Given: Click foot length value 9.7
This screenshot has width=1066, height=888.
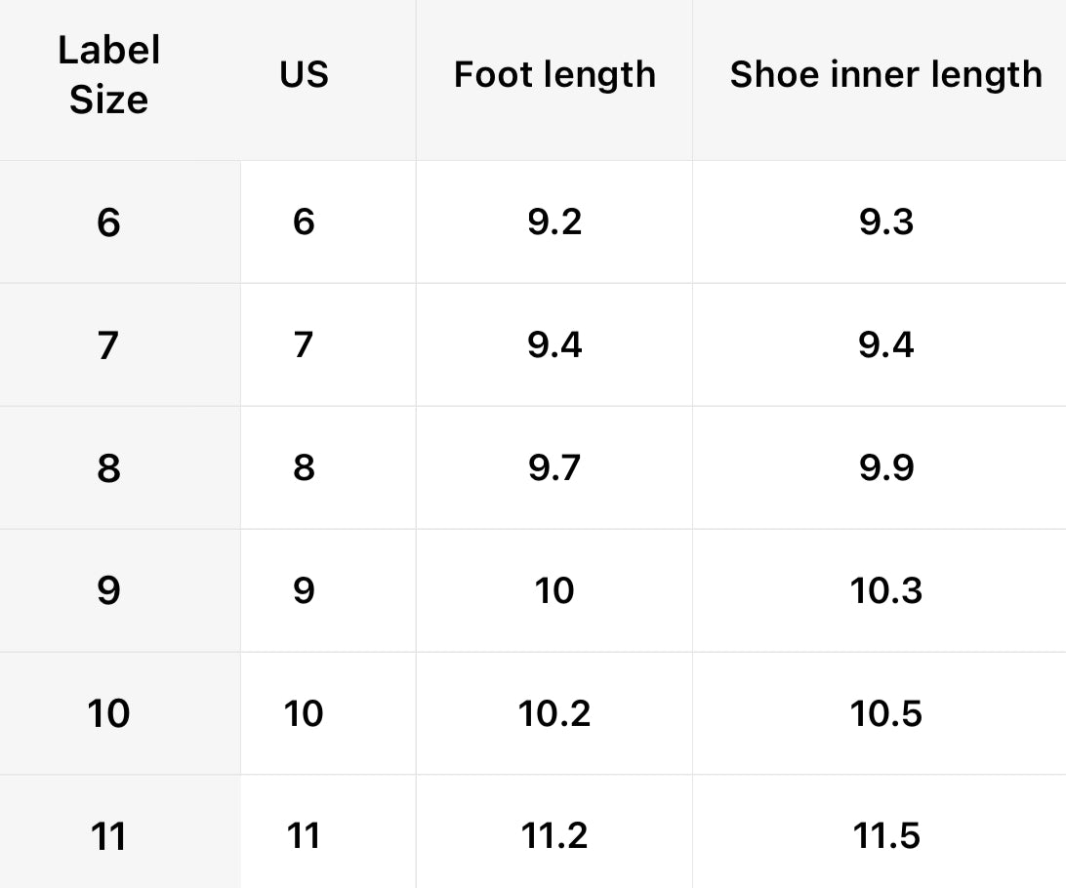Looking at the screenshot, I should (554, 468).
